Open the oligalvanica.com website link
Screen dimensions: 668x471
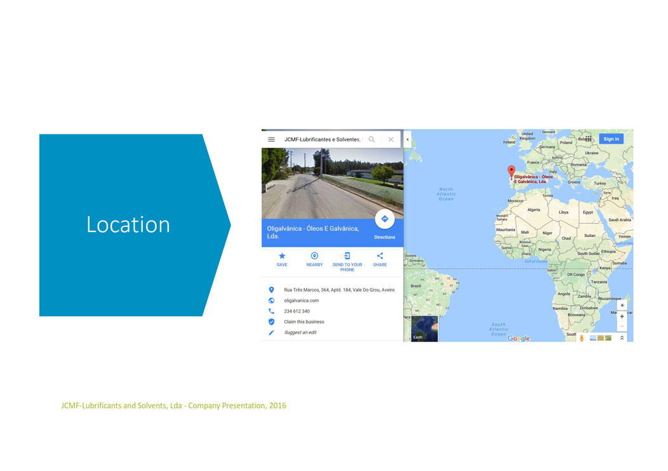[301, 300]
